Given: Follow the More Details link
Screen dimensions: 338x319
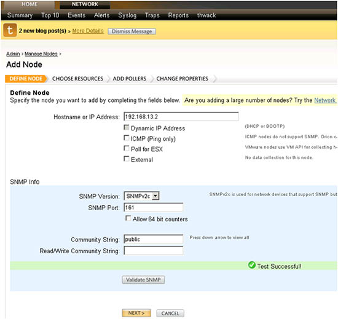Looking at the screenshot, I should click(x=88, y=31).
